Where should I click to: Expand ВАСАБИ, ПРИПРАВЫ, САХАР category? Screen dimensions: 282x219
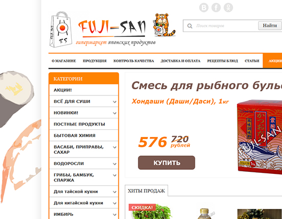[x=114, y=147]
